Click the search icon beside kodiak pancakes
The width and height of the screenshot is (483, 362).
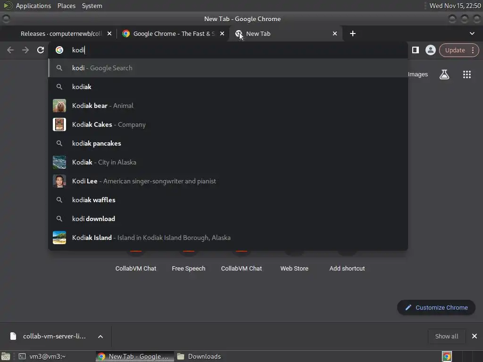[x=59, y=143]
